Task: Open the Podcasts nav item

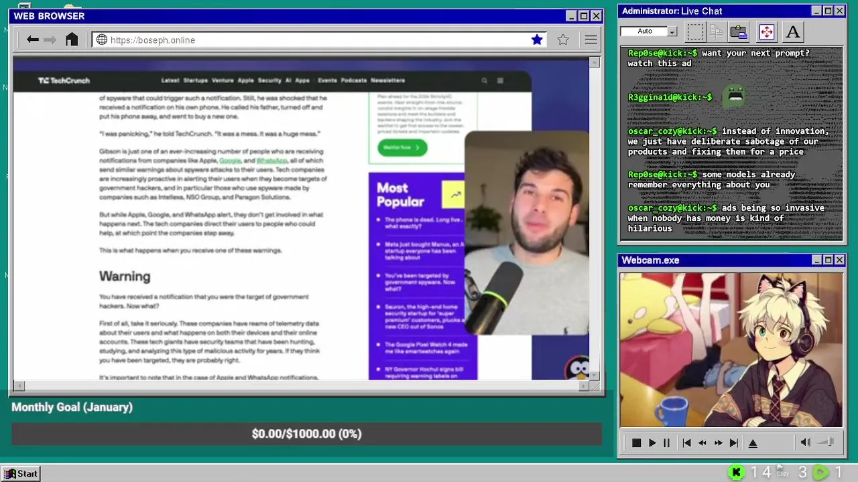Action: pos(354,80)
